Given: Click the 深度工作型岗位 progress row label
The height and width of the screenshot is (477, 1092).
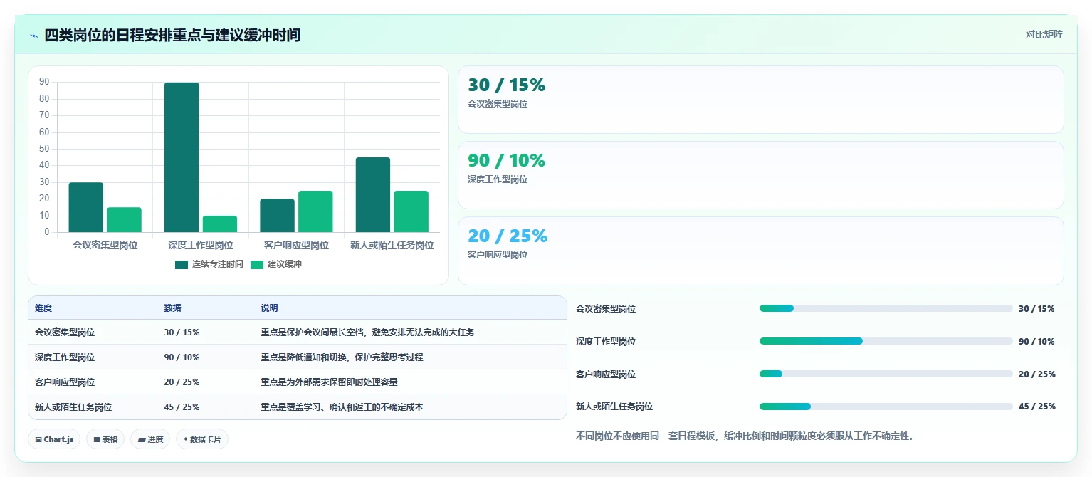Looking at the screenshot, I should [x=606, y=342].
